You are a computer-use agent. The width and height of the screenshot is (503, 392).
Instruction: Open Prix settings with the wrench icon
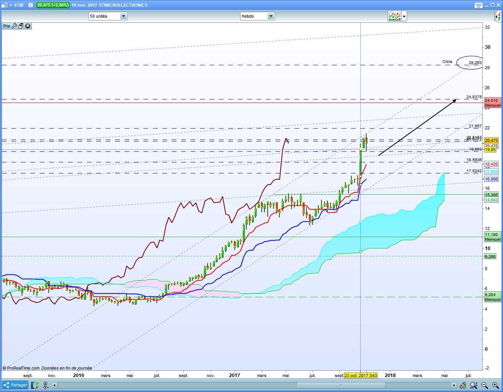[15, 26]
